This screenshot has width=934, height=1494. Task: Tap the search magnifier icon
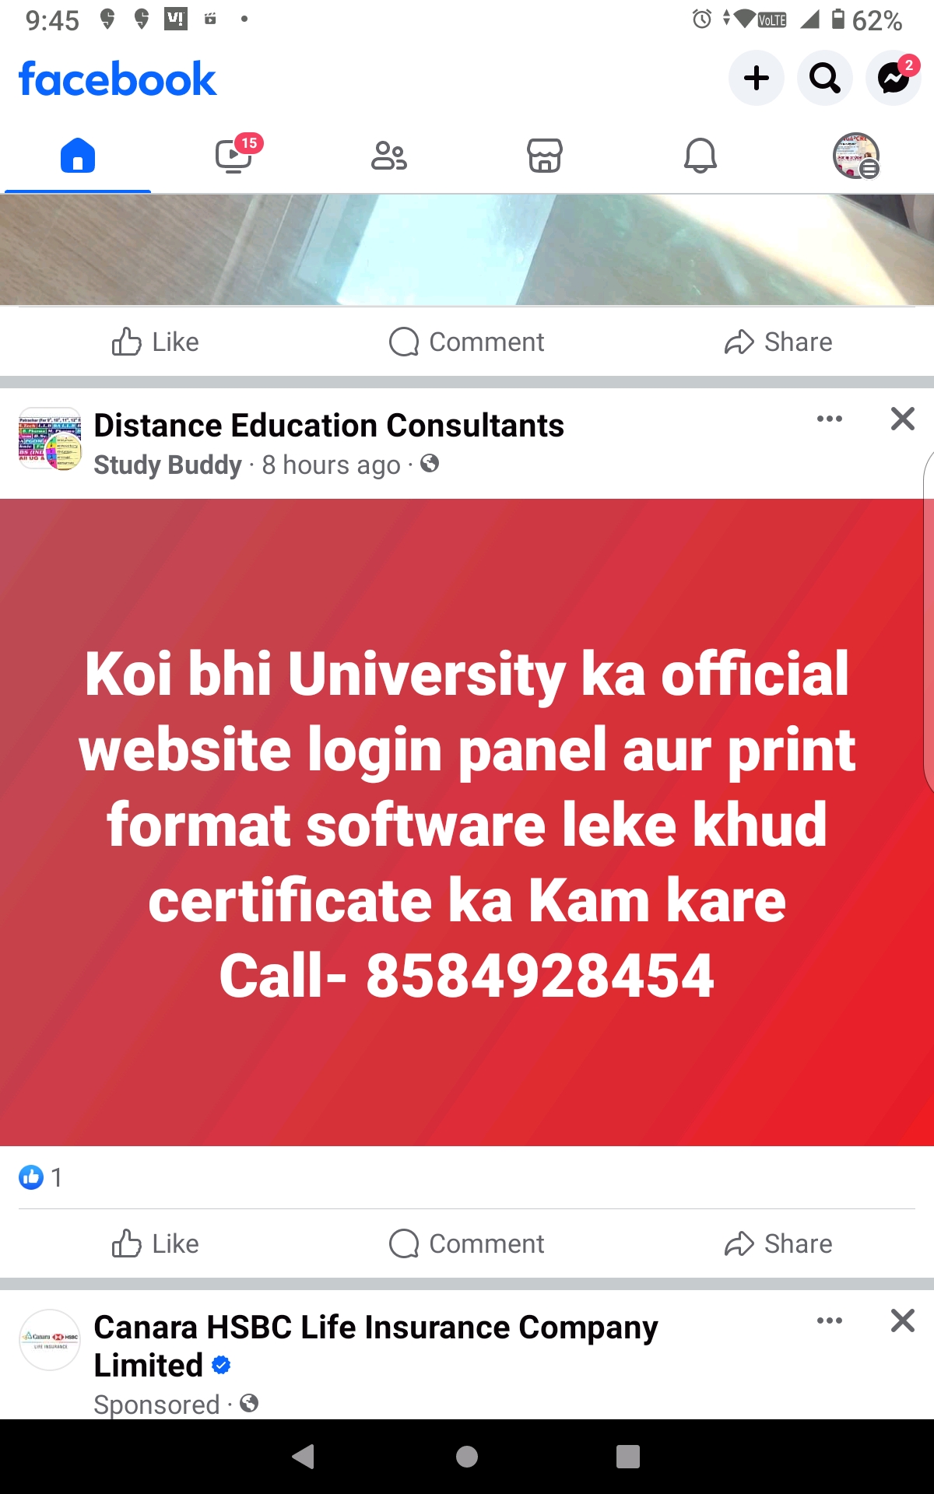click(825, 78)
